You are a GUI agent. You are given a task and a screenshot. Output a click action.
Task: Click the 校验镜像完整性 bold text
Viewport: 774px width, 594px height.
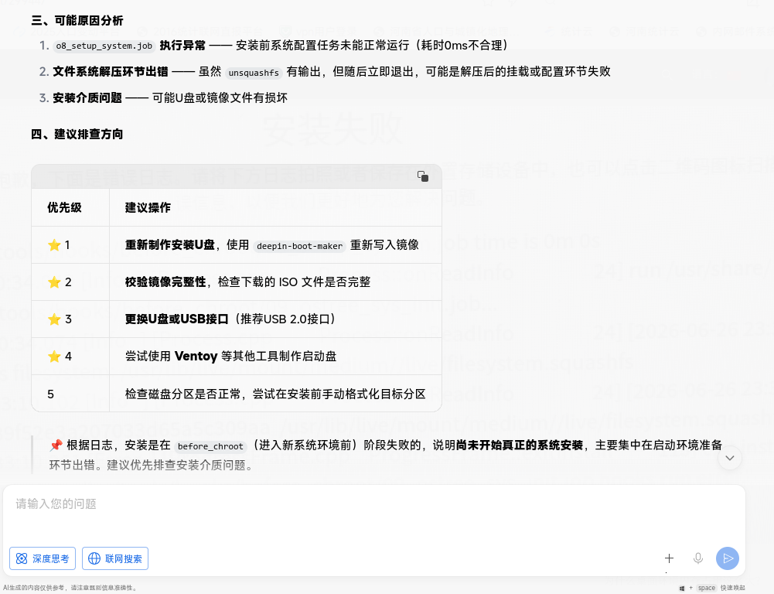(x=165, y=282)
